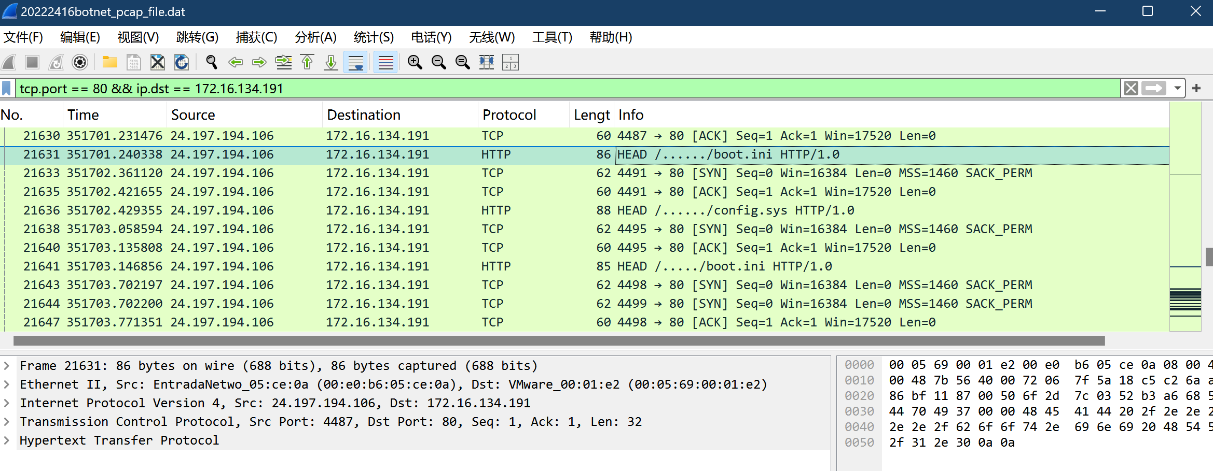Select packet 21647 ACK row
The width and height of the screenshot is (1213, 471).
coord(585,322)
